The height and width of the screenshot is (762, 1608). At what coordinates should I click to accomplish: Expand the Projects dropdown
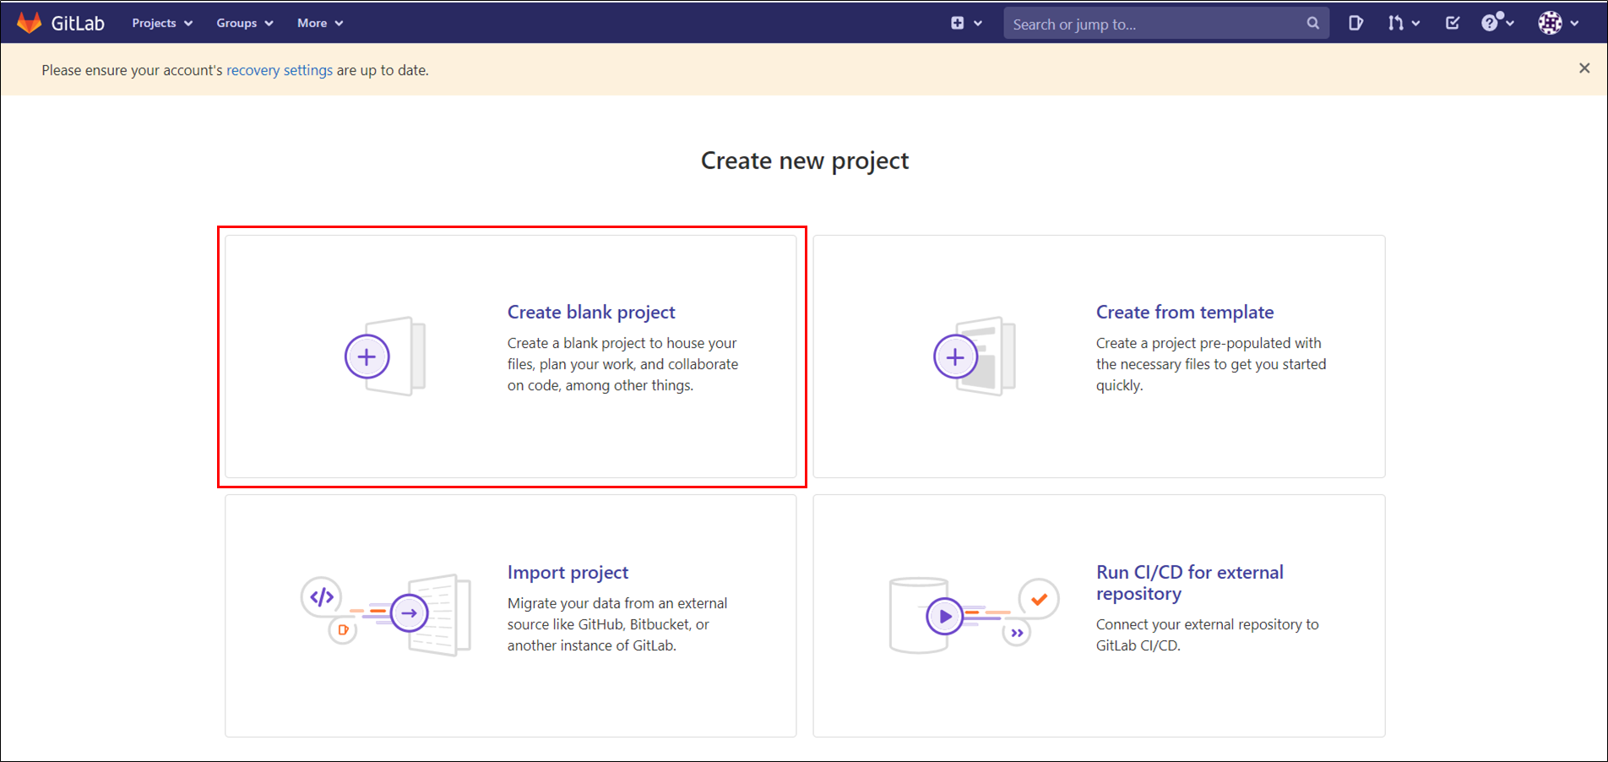pos(161,23)
